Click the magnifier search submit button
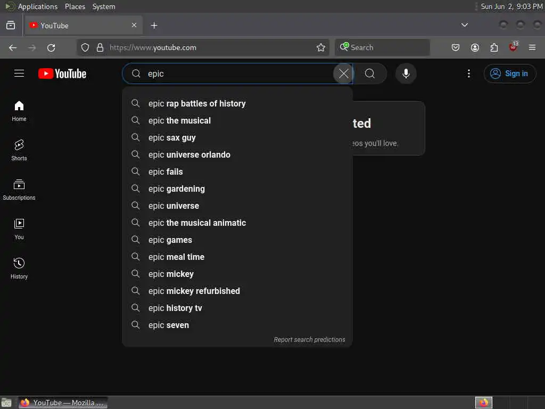 pos(370,73)
